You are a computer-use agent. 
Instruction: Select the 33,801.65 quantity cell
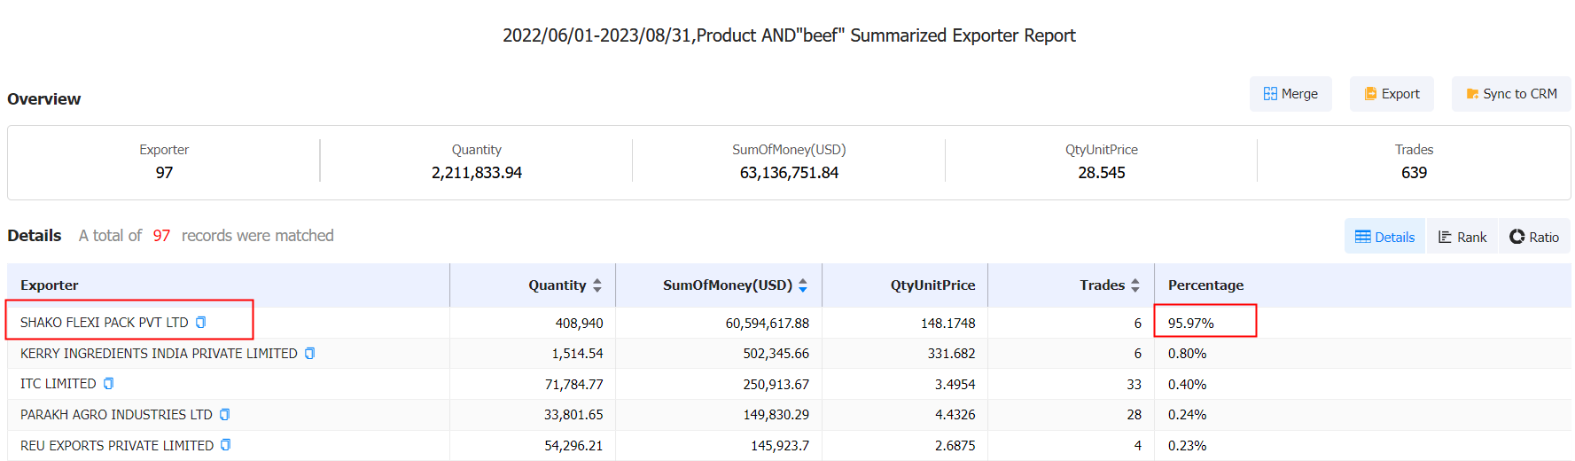click(573, 415)
